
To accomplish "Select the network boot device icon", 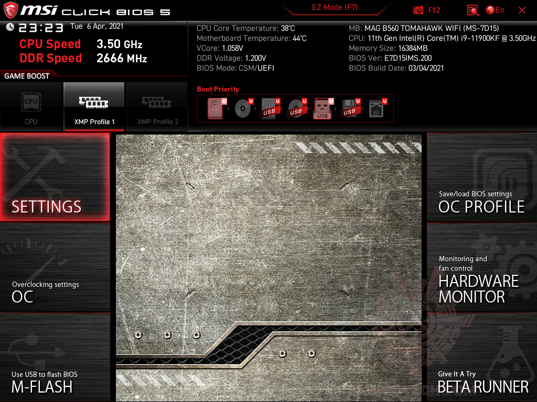I will pyautogui.click(x=378, y=108).
